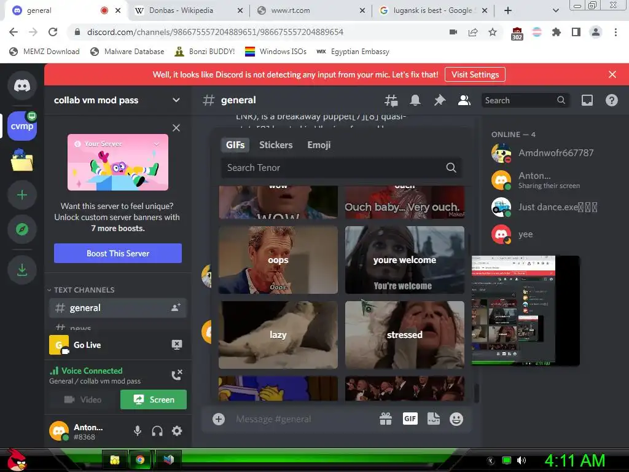Viewport: 629px width, 472px height.
Task: Click the green Screen share button
Action: coord(154,399)
